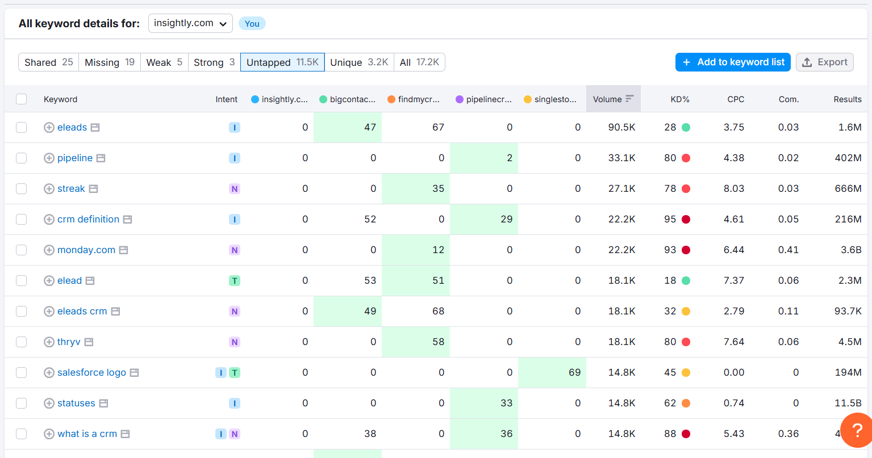Switch to the Weak 5 tab

click(164, 62)
